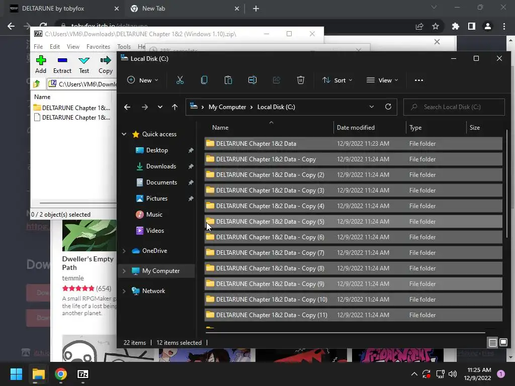Image resolution: width=515 pixels, height=386 pixels.
Task: Open Chrome profile avatar icon
Action: (x=488, y=26)
